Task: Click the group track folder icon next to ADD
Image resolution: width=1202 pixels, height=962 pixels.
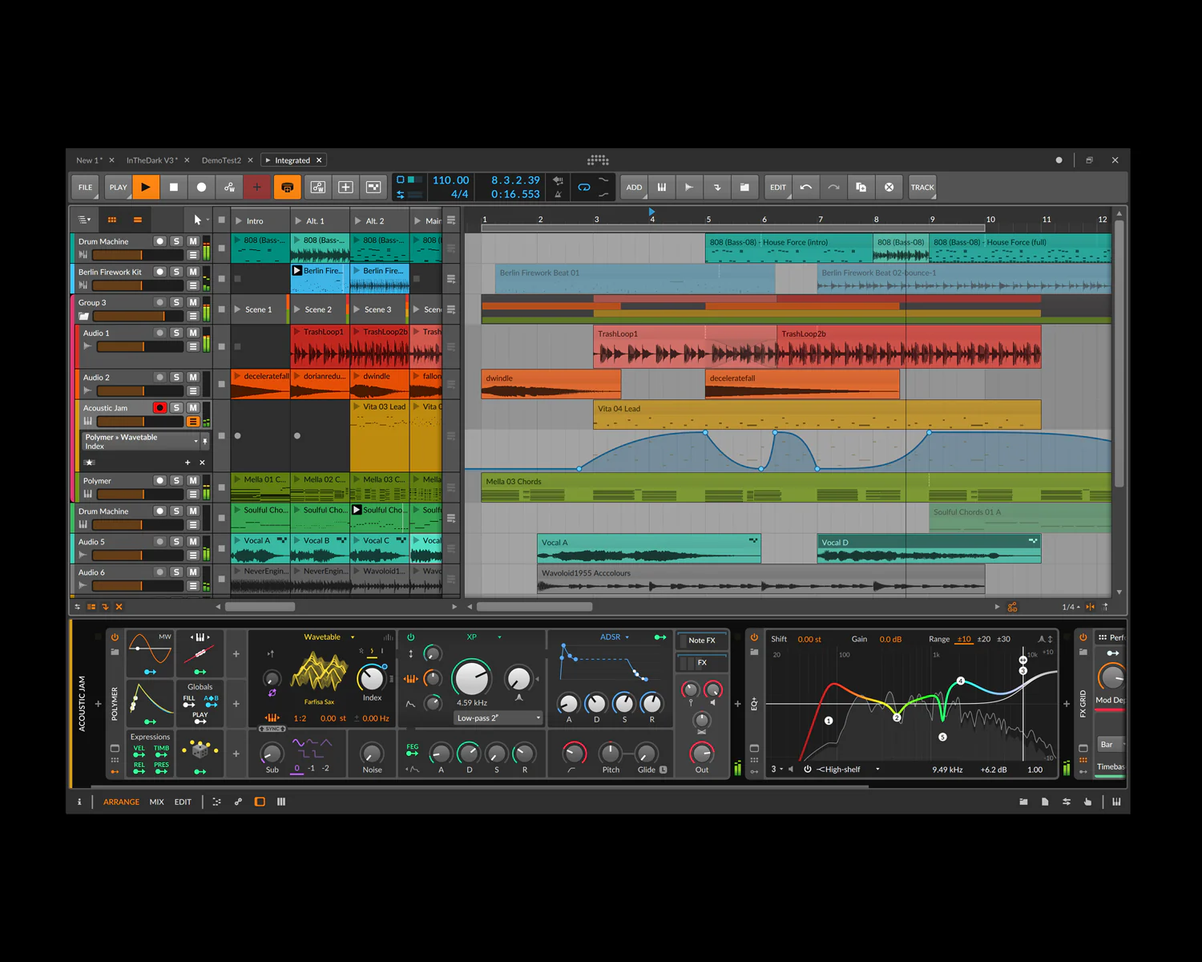Action: pos(744,187)
